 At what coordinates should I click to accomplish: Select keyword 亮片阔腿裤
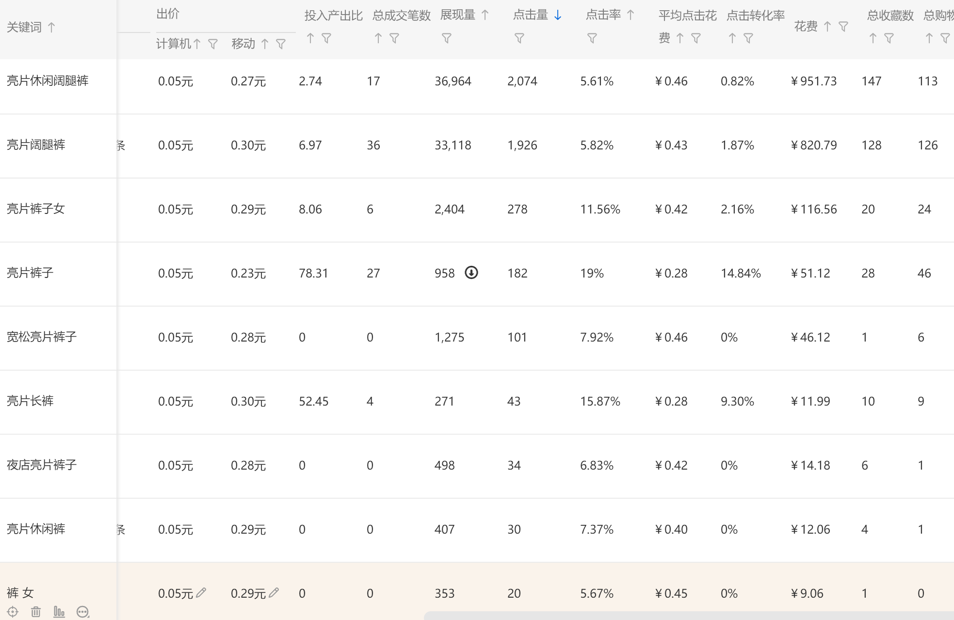(x=36, y=145)
